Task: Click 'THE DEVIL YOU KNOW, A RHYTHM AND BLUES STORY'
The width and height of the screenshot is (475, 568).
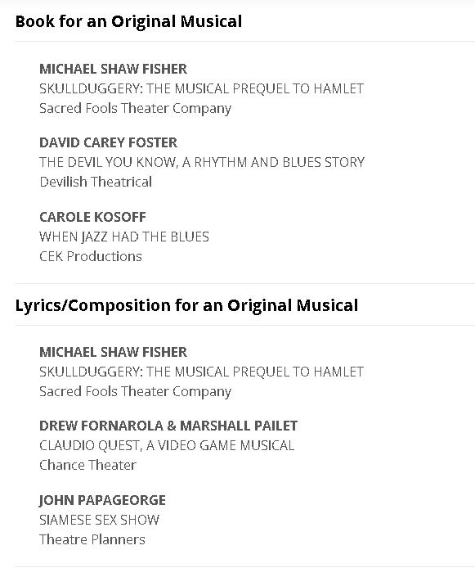Action: 202,162
